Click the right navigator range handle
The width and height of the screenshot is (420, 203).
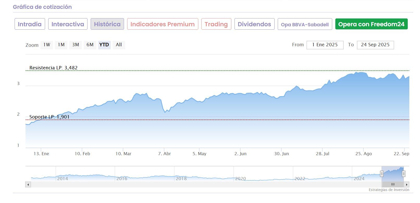pos(404,174)
